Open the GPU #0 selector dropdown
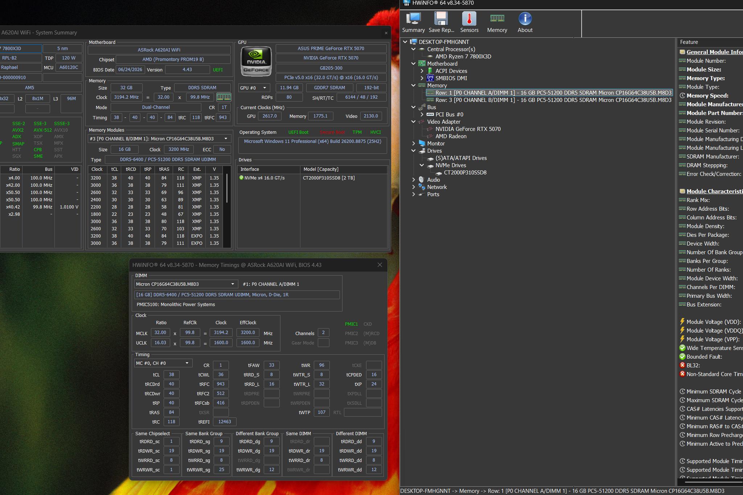 coord(254,88)
